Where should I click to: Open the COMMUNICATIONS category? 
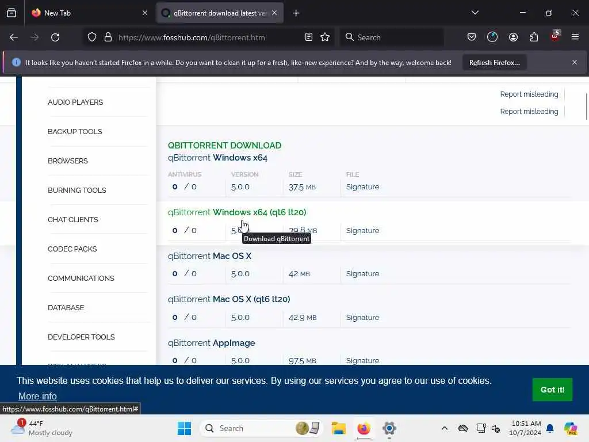click(81, 278)
